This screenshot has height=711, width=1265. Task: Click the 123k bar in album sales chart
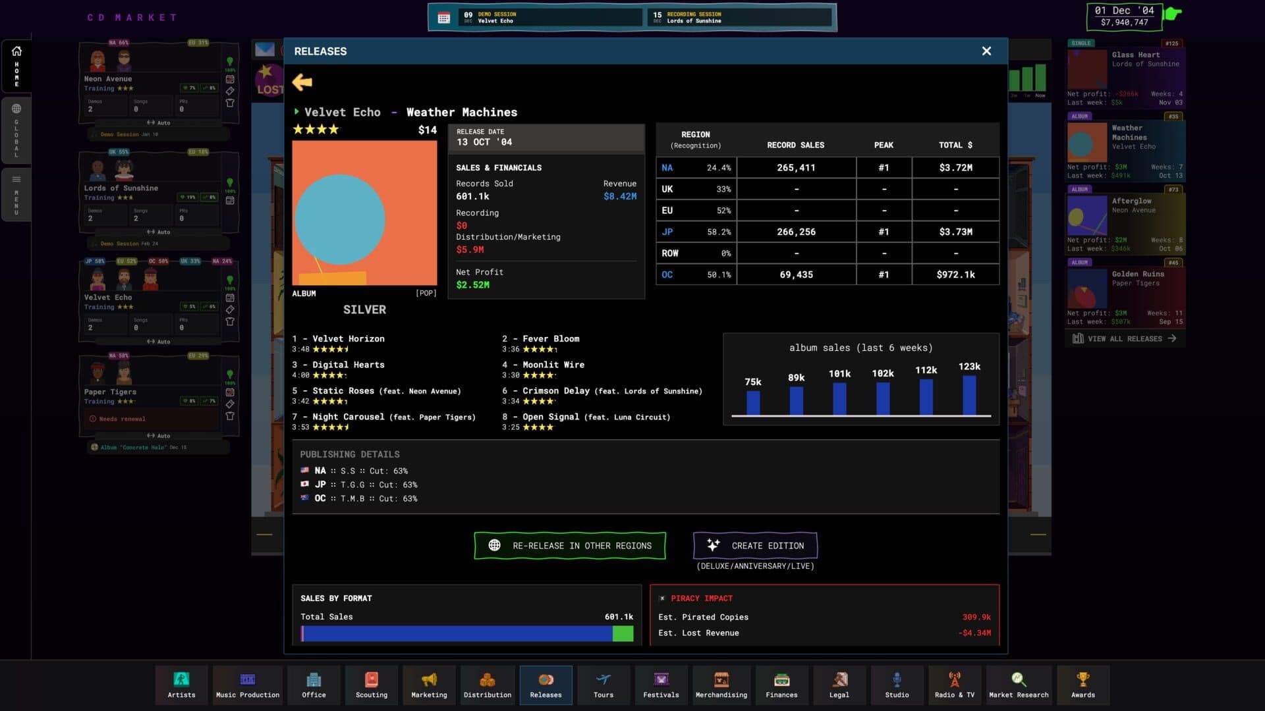point(969,395)
